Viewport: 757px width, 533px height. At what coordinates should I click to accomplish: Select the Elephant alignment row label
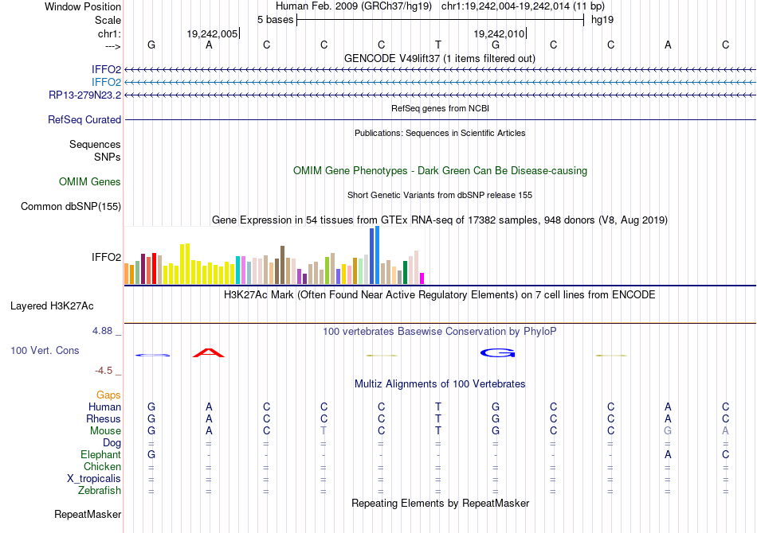pyautogui.click(x=100, y=454)
